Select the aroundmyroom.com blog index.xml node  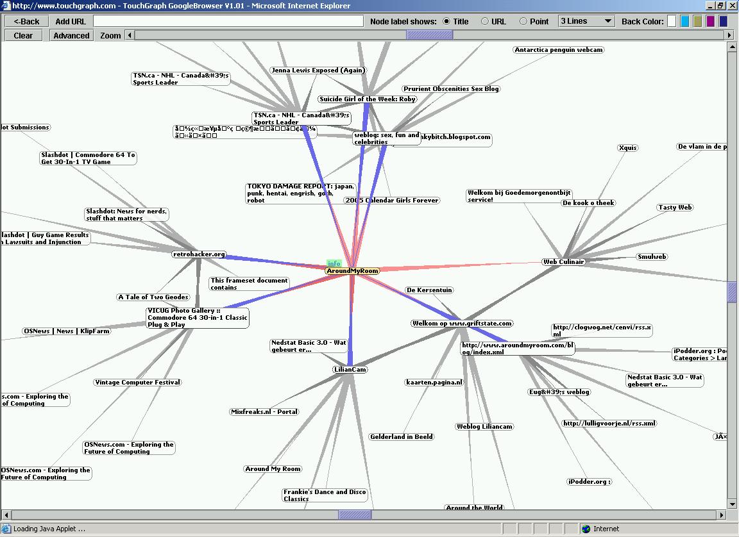tap(518, 348)
